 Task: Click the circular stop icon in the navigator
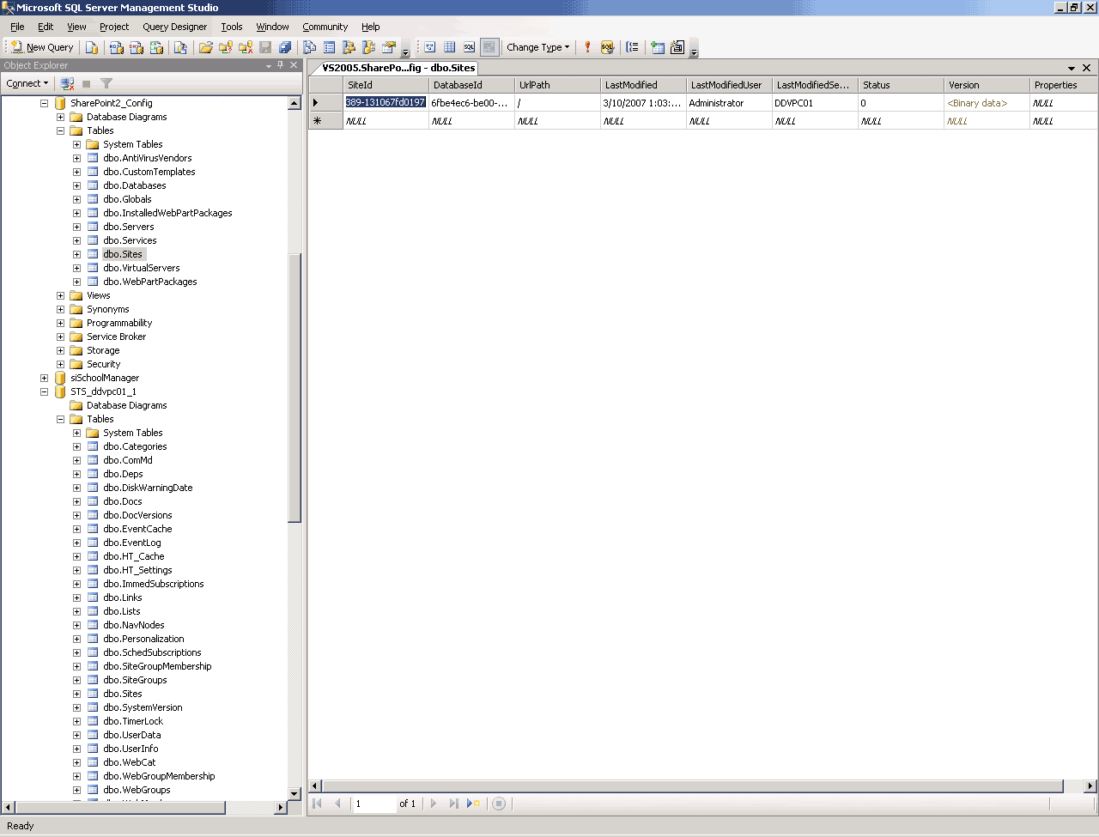[499, 804]
